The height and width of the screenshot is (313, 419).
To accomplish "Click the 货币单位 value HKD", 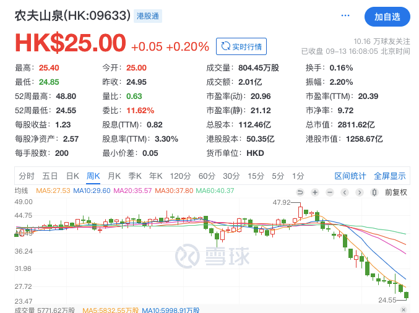I will [x=255, y=153].
